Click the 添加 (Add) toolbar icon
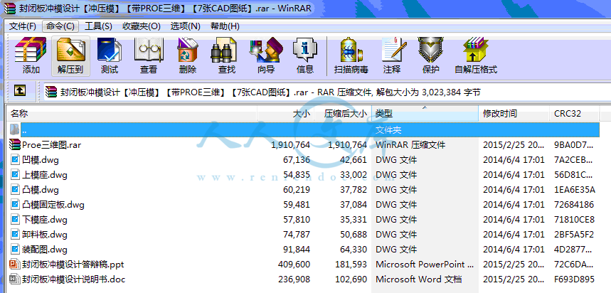This screenshot has width=611, height=293. pos(31,50)
